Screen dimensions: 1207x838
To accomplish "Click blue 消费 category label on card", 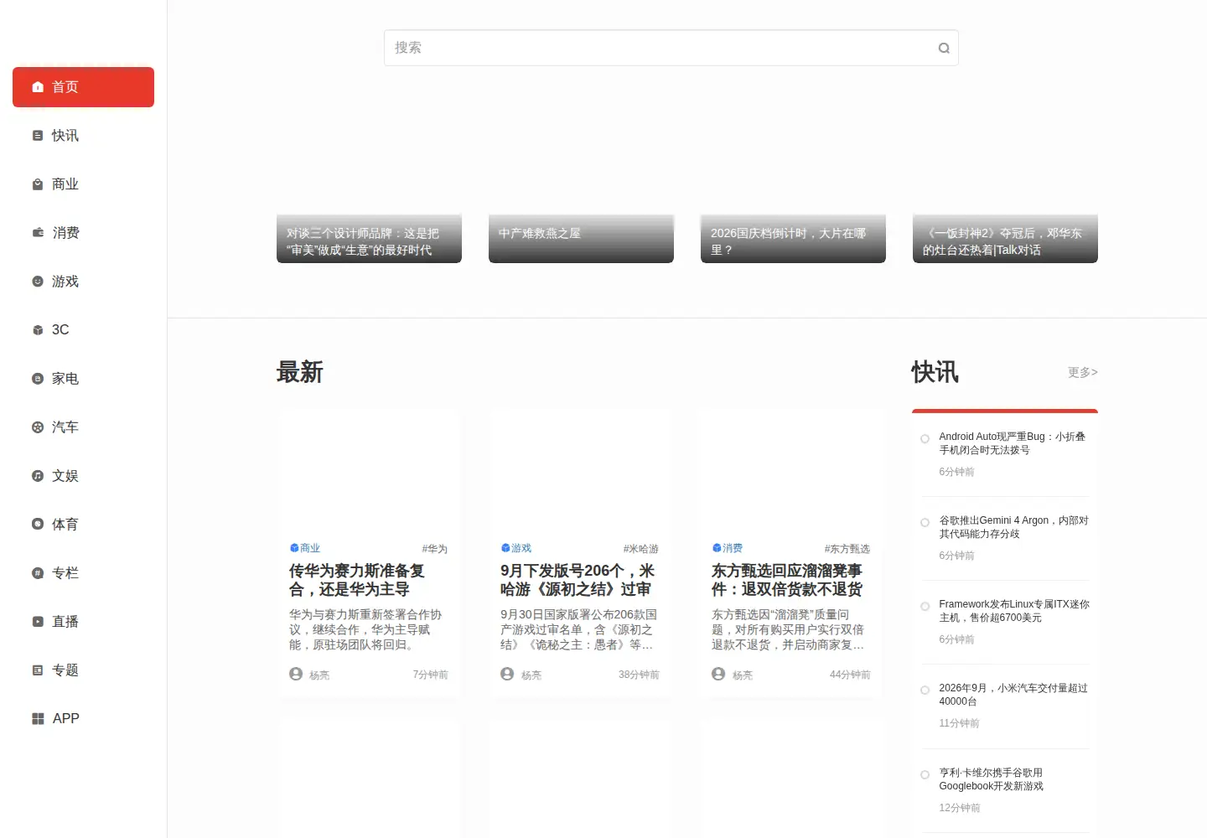I will coord(728,548).
